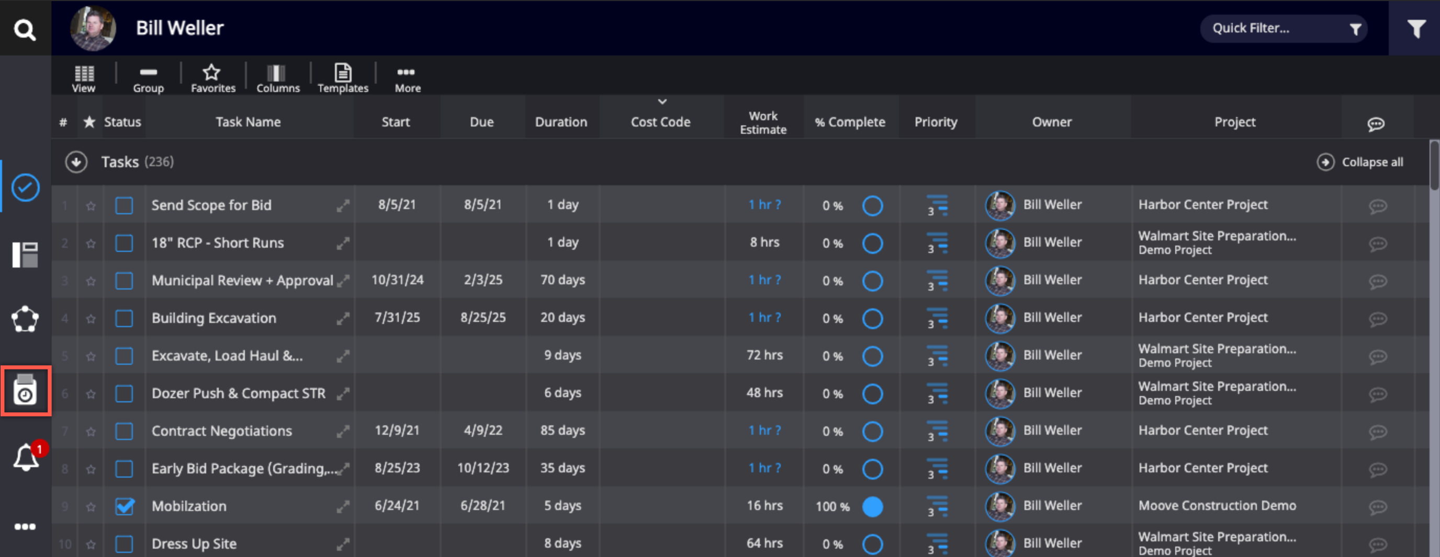Check the 18" RCP - Short Runs status box
This screenshot has width=1440, height=557.
[124, 243]
